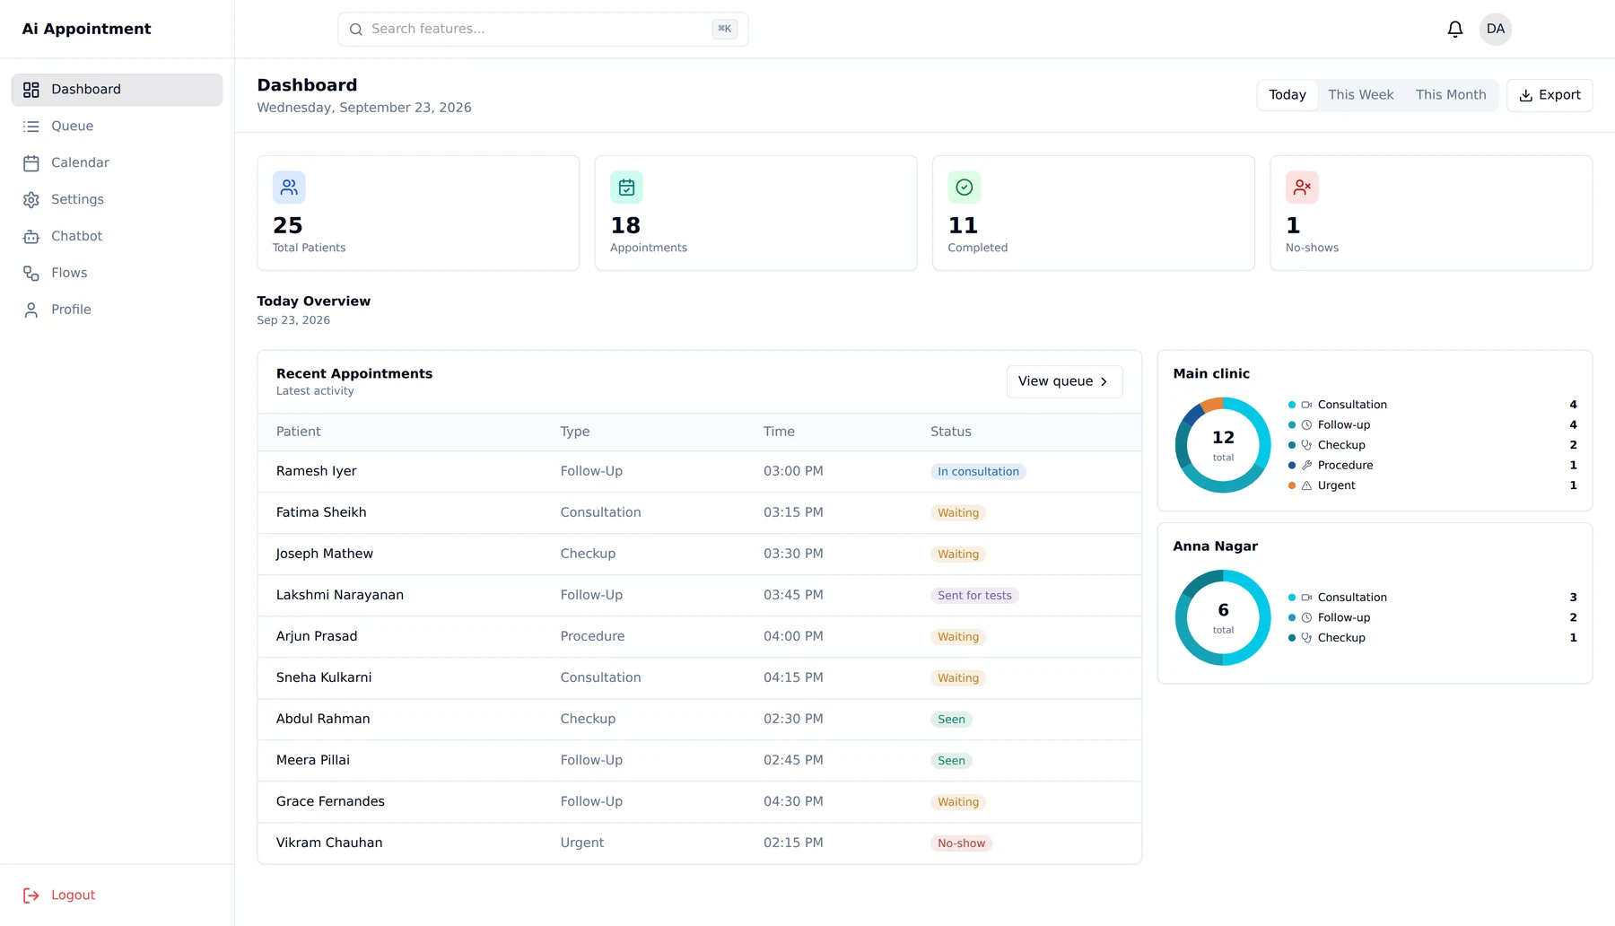Click the Main clinic donut chart
The width and height of the screenshot is (1615, 926).
(1223, 445)
